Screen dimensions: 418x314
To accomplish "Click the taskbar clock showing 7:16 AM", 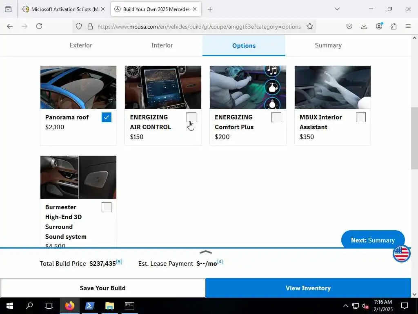I will (x=383, y=306).
